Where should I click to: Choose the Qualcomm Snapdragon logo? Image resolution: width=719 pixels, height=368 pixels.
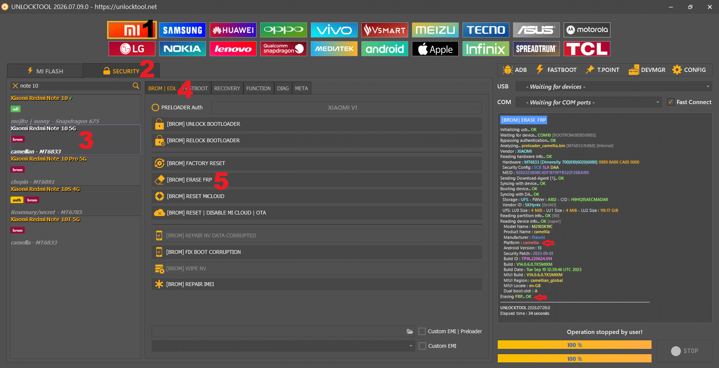point(283,49)
